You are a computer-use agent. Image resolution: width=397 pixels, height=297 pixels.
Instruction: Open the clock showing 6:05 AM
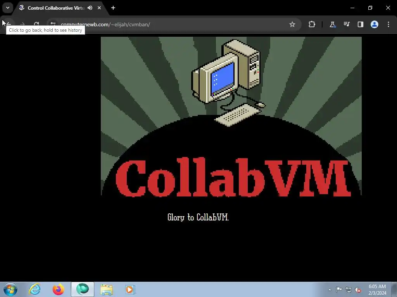pyautogui.click(x=377, y=290)
